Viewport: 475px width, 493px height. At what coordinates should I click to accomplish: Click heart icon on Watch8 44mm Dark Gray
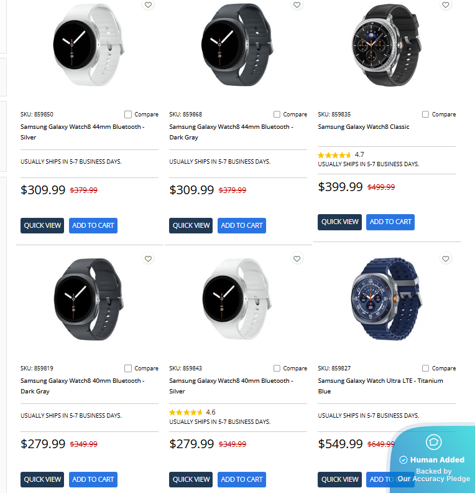[x=297, y=5]
